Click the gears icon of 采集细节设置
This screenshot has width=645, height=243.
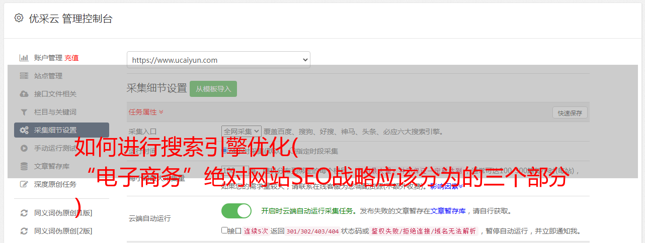24,130
